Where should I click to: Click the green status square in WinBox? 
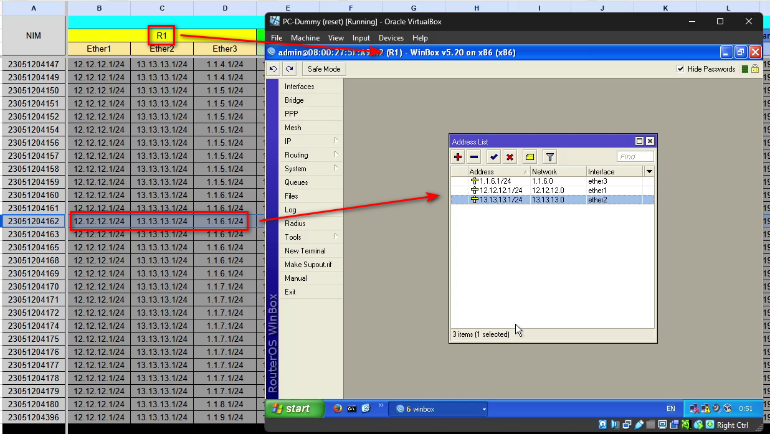[744, 69]
